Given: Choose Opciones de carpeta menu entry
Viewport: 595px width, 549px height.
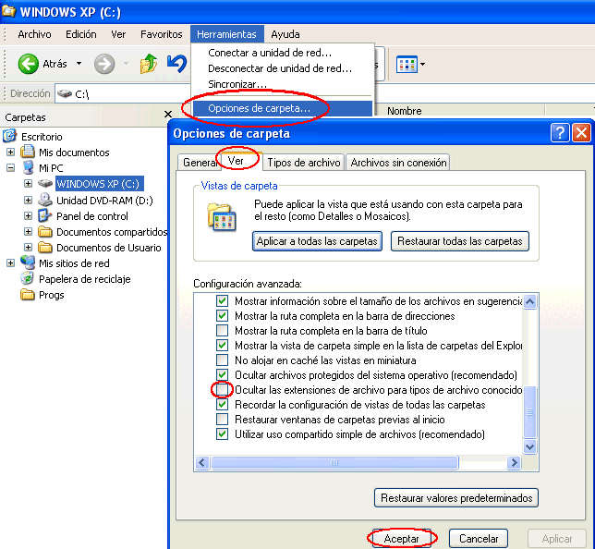Looking at the screenshot, I should 259,109.
